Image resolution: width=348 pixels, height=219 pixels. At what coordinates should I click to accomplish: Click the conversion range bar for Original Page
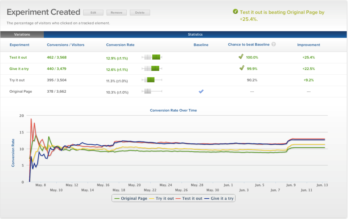click(x=152, y=91)
